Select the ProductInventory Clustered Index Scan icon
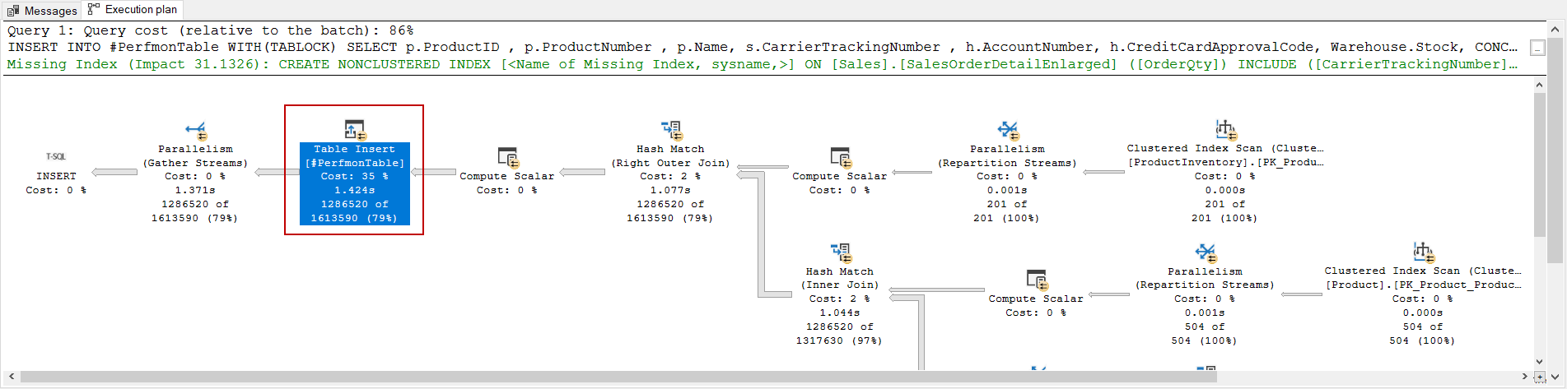The height and width of the screenshot is (389, 1567). pos(1225,129)
